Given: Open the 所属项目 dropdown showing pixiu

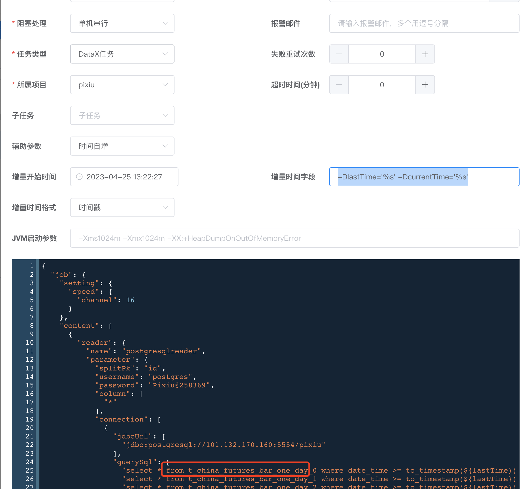Looking at the screenshot, I should pos(122,85).
